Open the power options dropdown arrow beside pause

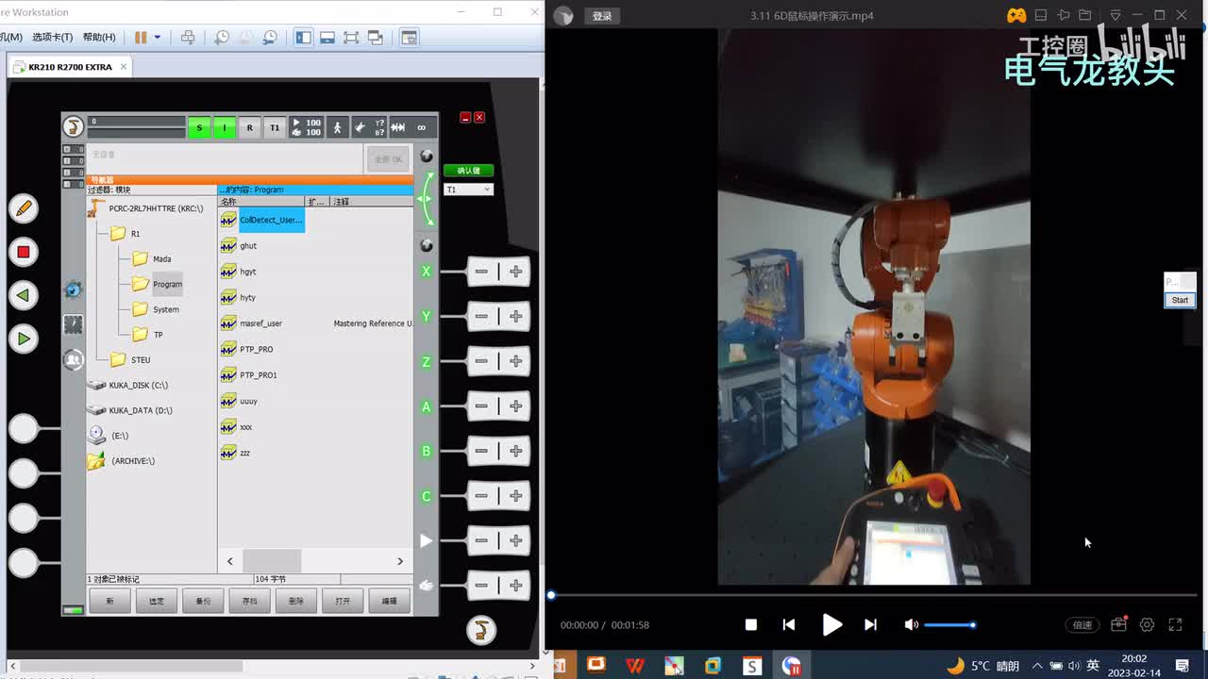[157, 37]
